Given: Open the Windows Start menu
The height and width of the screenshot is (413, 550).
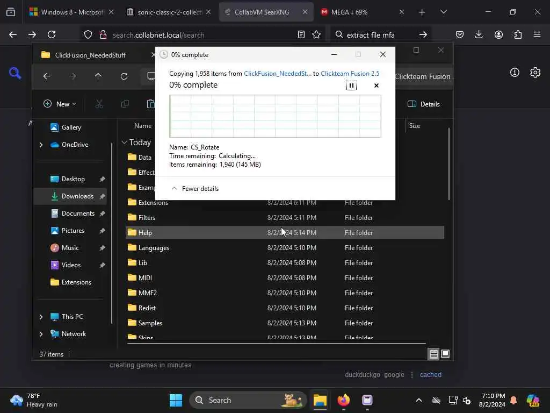Looking at the screenshot, I should click(x=176, y=400).
